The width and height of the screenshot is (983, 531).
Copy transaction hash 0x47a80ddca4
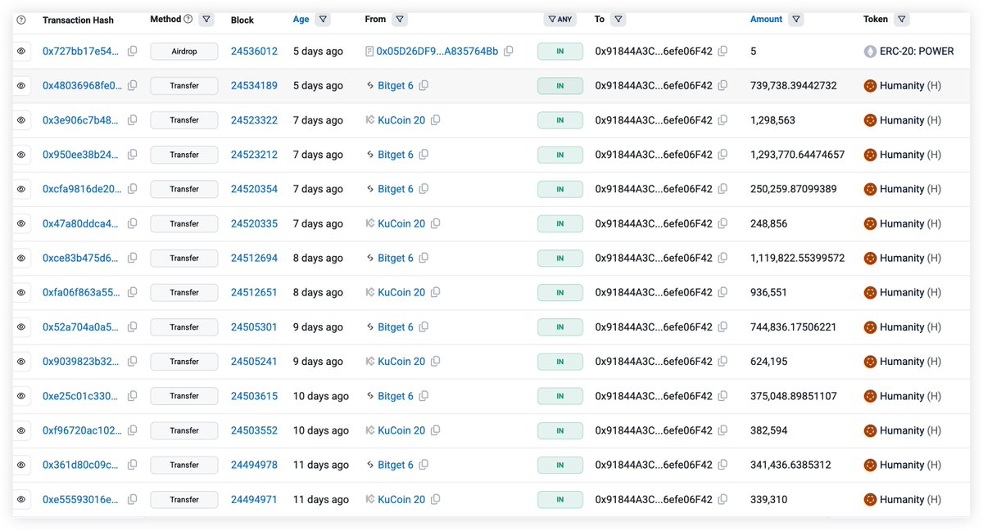click(133, 223)
